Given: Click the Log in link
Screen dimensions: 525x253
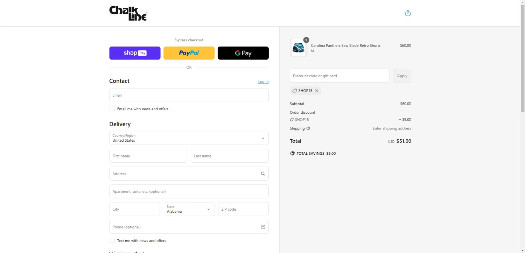Looking at the screenshot, I should coord(264,82).
